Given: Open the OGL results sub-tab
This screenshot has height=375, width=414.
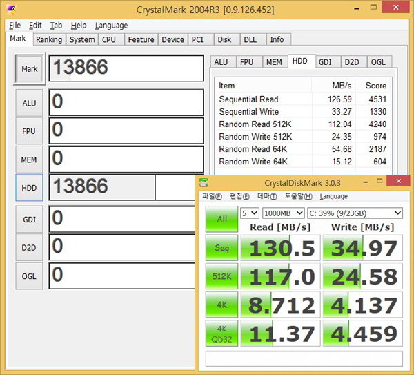Looking at the screenshot, I should 378,62.
